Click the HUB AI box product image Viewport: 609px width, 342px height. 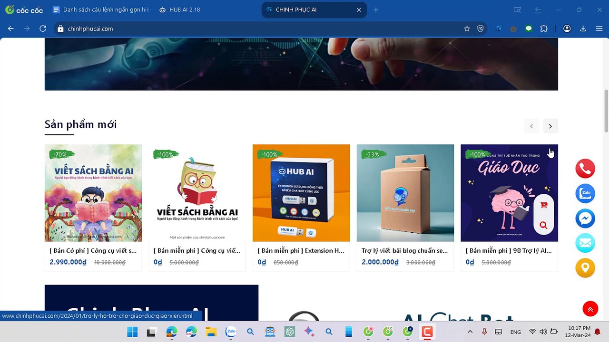301,193
